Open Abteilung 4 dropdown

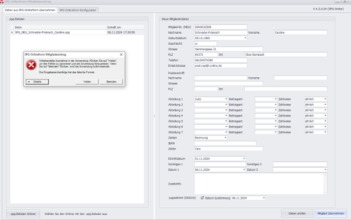coord(226,116)
